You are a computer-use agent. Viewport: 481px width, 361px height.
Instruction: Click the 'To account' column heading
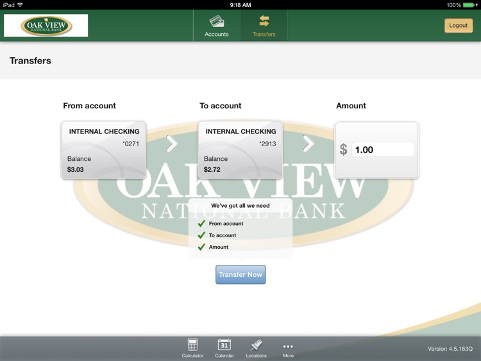tap(220, 106)
